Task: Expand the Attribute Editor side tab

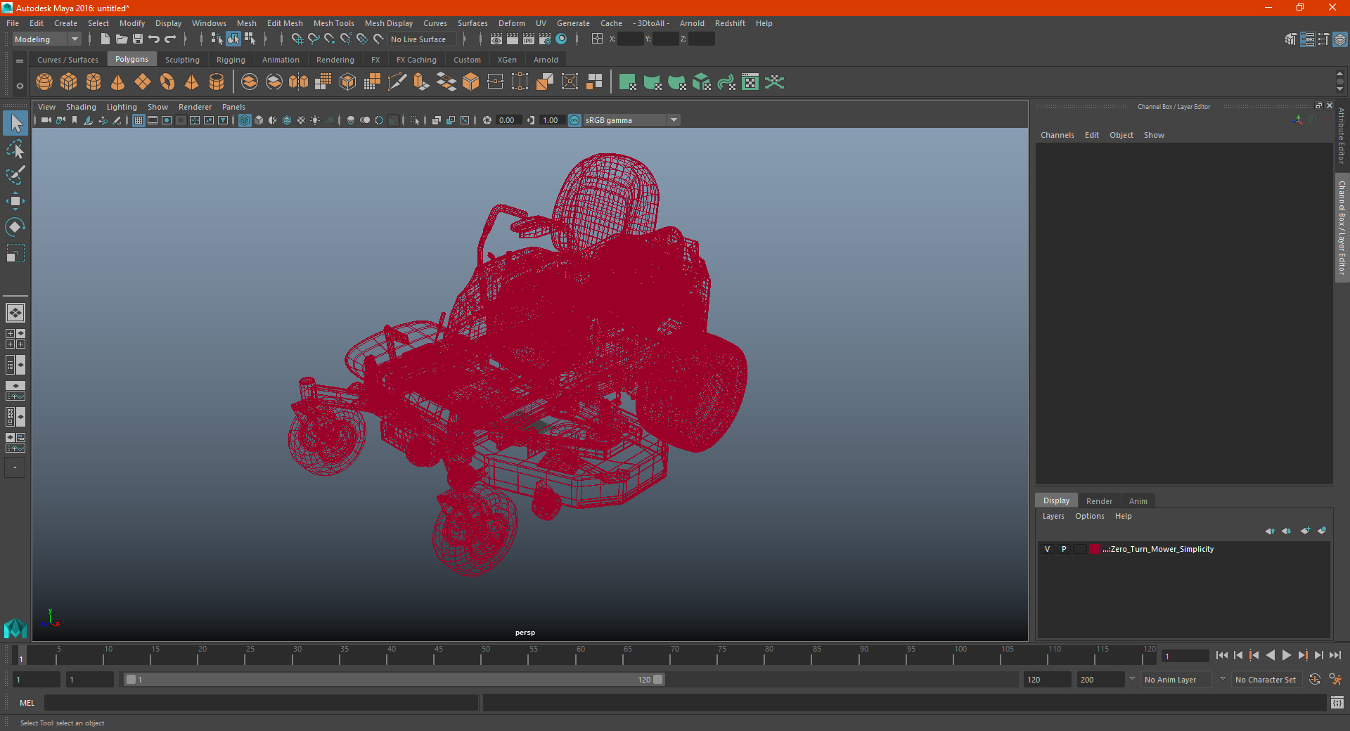Action: (x=1342, y=136)
